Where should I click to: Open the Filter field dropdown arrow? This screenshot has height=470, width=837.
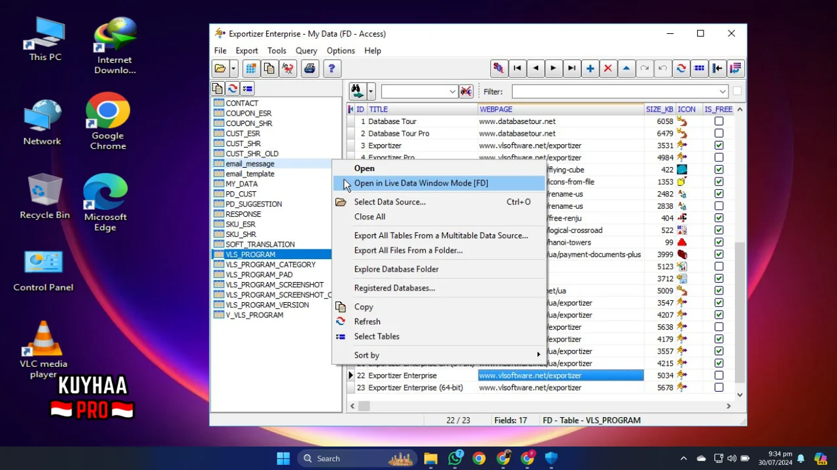(x=723, y=92)
